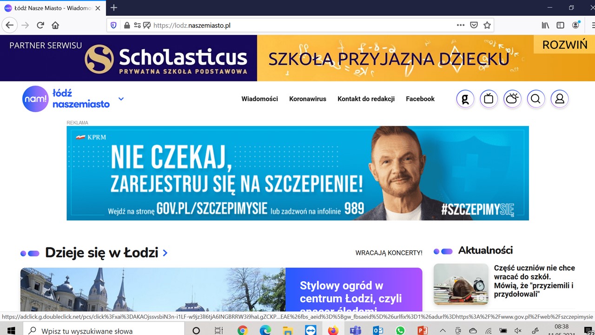Open page actions three-dots menu
Viewport: 595px width, 335px height.
point(461,25)
